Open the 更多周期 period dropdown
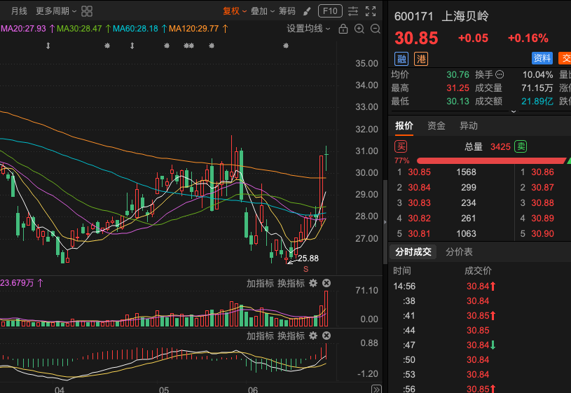 [x=56, y=11]
